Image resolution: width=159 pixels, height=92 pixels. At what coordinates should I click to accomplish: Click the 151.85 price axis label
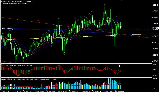[x=156, y=24]
